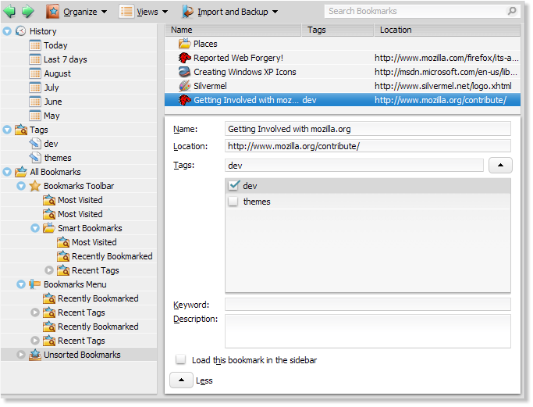Click the Bookmarks Menu icon
The image size is (533, 407).
tap(34, 284)
